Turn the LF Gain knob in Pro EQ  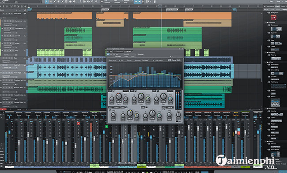click(119, 96)
